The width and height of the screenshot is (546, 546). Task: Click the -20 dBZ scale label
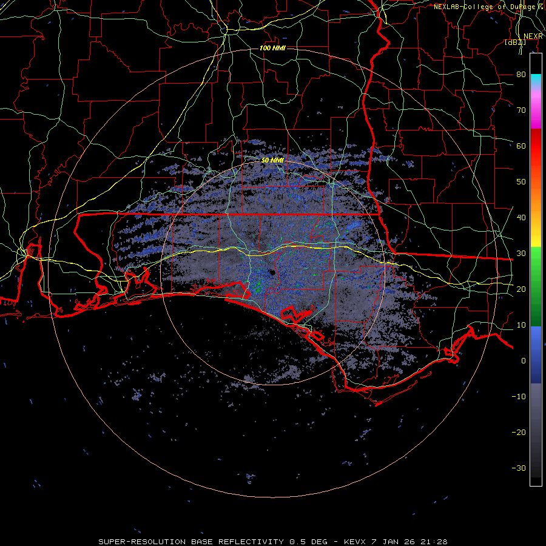pos(519,433)
